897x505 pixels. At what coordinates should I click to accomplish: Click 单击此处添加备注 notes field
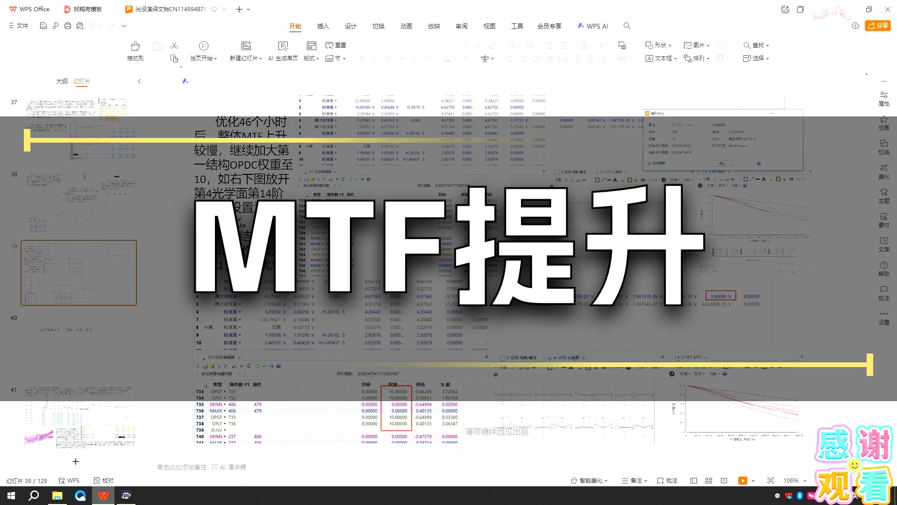coord(182,467)
